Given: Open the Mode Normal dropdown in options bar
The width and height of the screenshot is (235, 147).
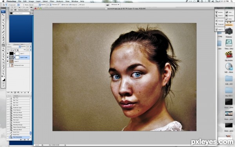Looking at the screenshot, I should [35, 5].
